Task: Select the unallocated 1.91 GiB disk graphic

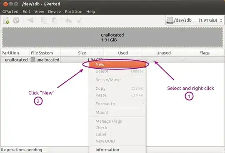Action: point(112,37)
